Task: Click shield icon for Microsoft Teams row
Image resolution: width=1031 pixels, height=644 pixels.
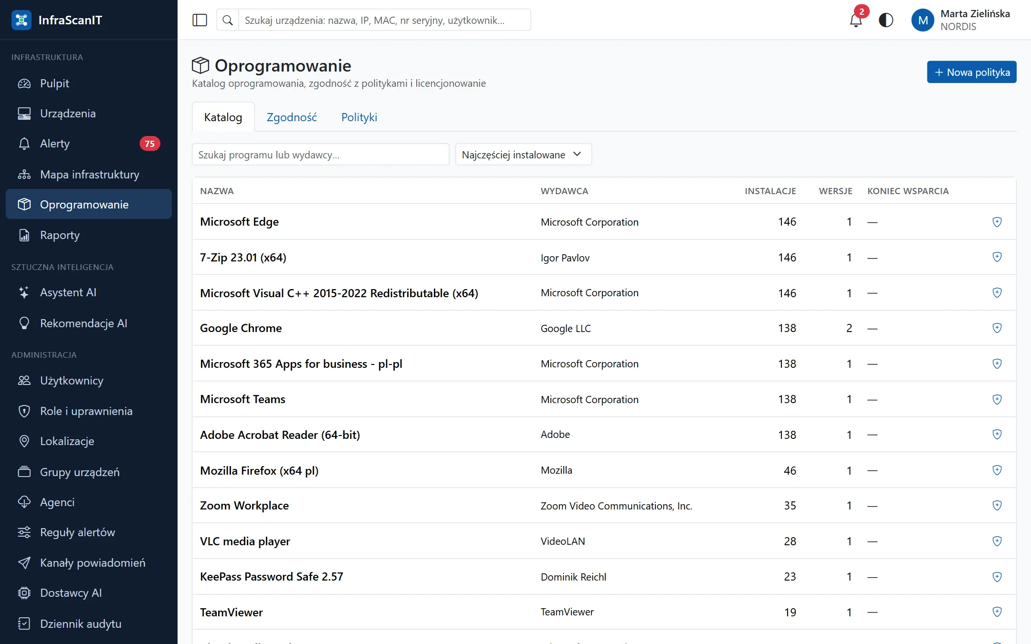Action: click(997, 399)
